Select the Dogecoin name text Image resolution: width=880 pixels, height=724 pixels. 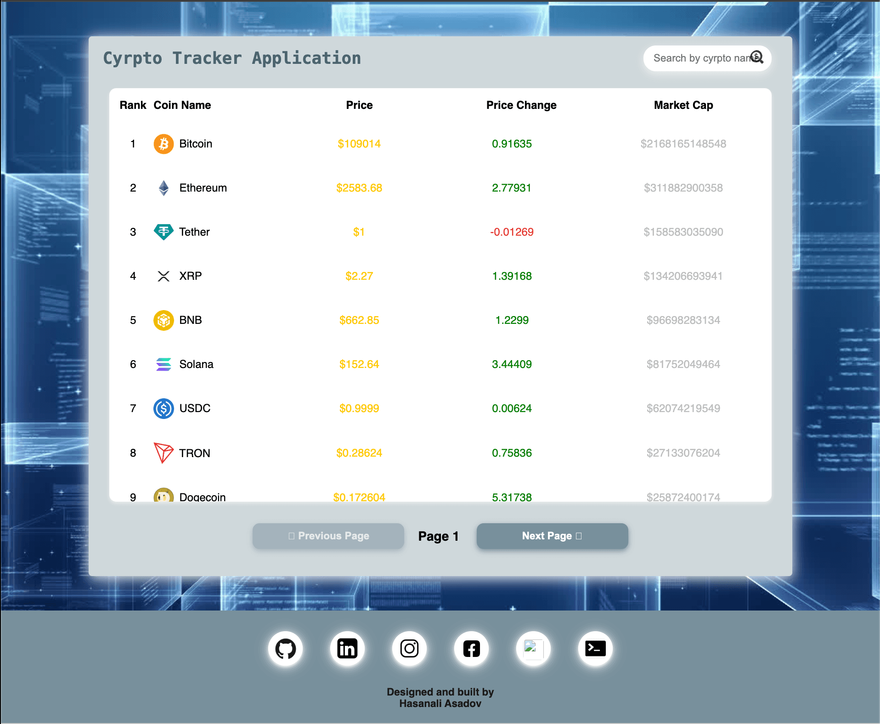click(x=203, y=497)
